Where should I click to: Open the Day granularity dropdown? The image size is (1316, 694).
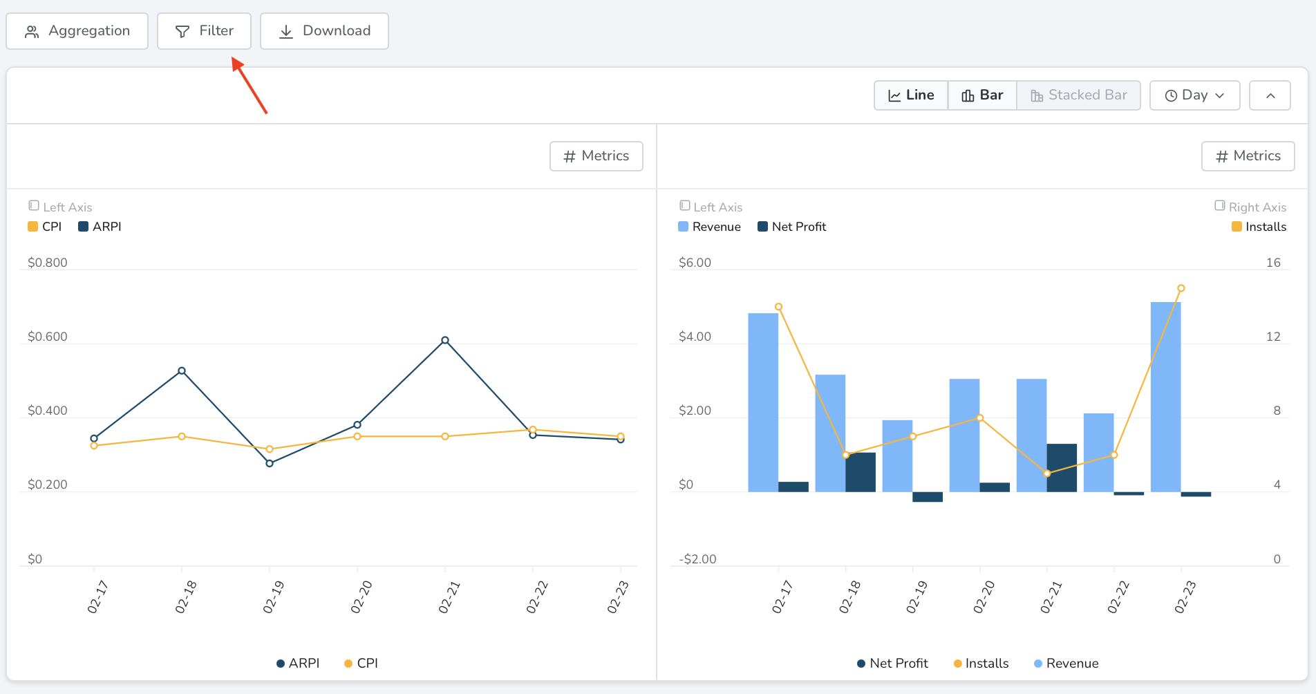1194,95
